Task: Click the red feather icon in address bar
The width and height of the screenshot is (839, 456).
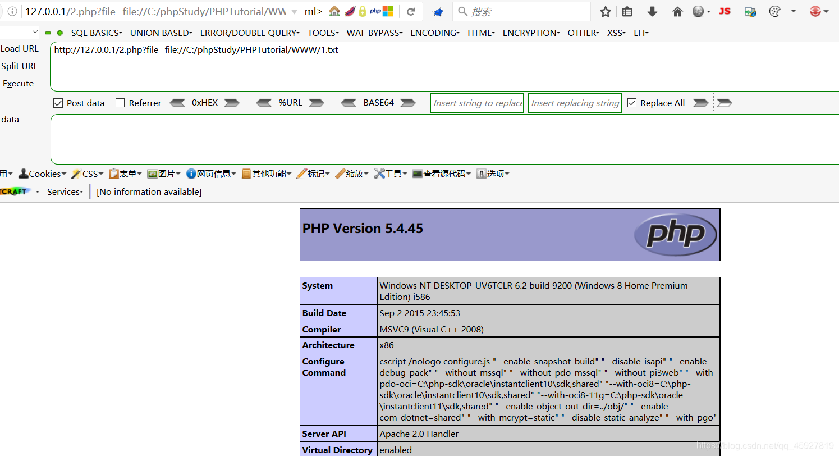Action: coord(350,11)
